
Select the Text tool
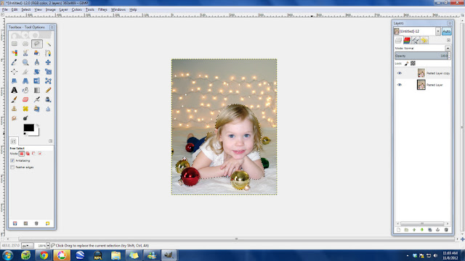[15, 90]
